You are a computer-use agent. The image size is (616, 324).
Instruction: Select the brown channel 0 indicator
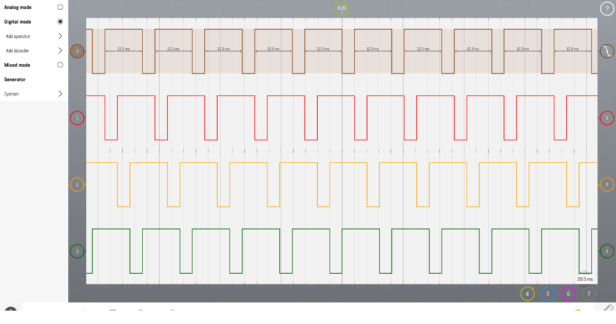(77, 51)
